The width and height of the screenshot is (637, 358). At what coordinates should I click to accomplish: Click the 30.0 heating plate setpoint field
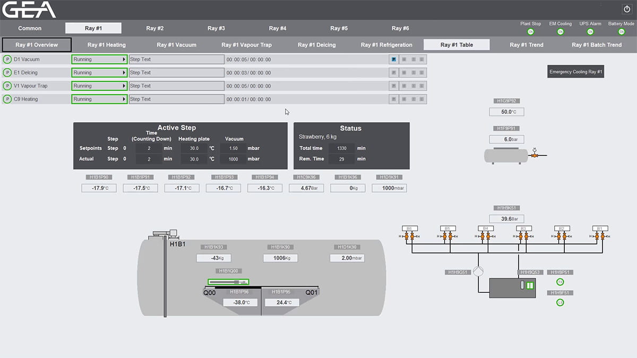click(194, 149)
